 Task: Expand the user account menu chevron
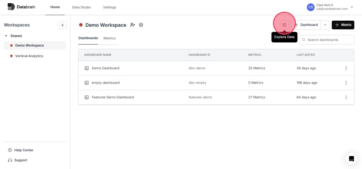[x=352, y=7]
